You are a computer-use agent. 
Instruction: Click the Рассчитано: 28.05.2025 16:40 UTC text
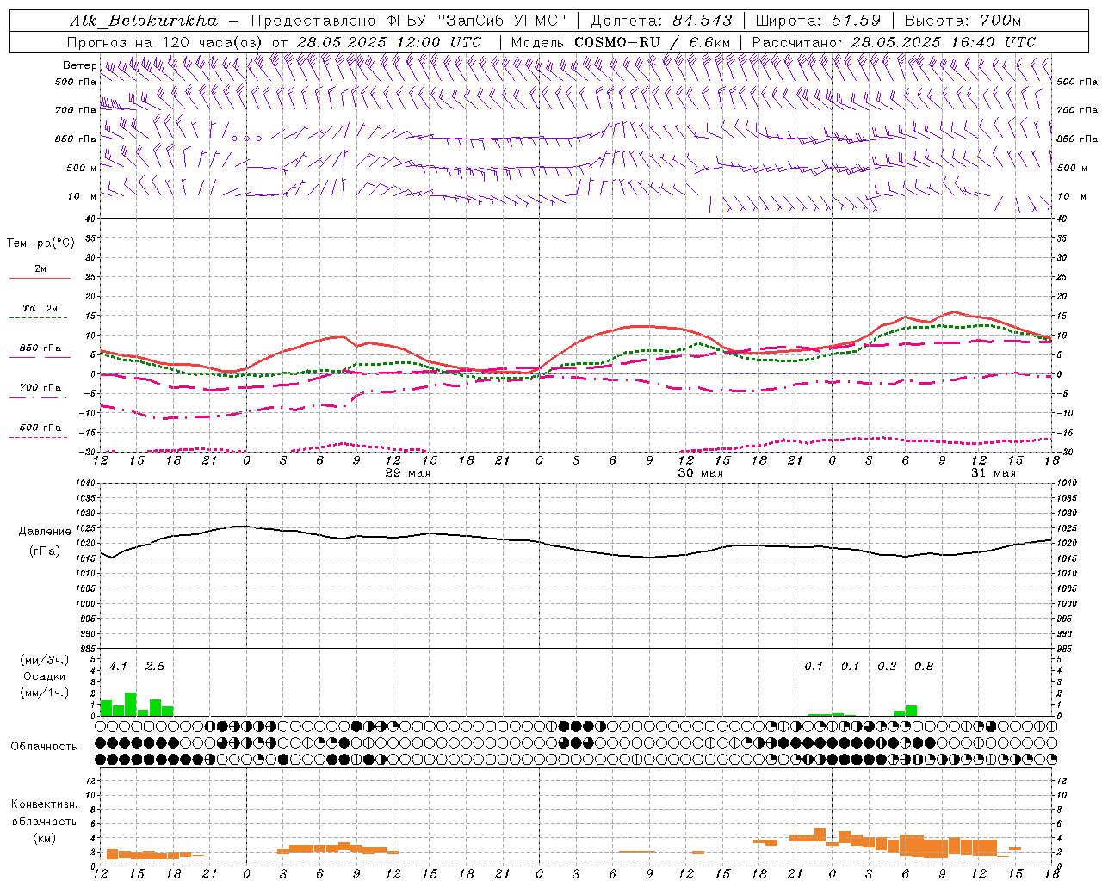click(x=894, y=42)
